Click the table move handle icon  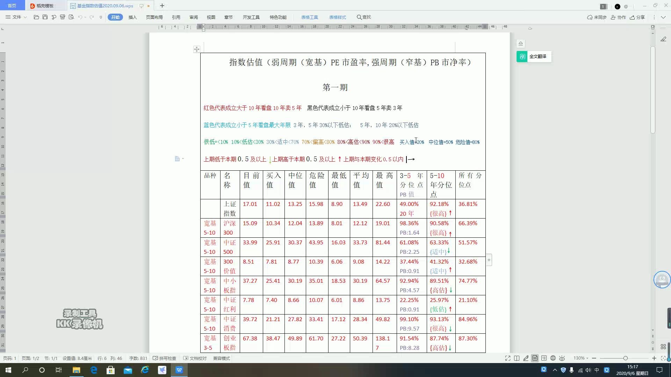197,49
